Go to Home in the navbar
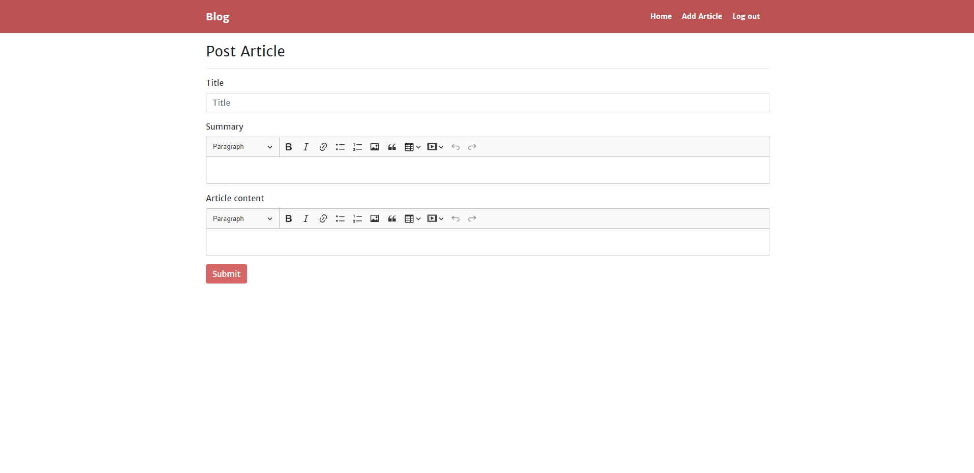Viewport: 974px width, 473px height. pos(661,16)
